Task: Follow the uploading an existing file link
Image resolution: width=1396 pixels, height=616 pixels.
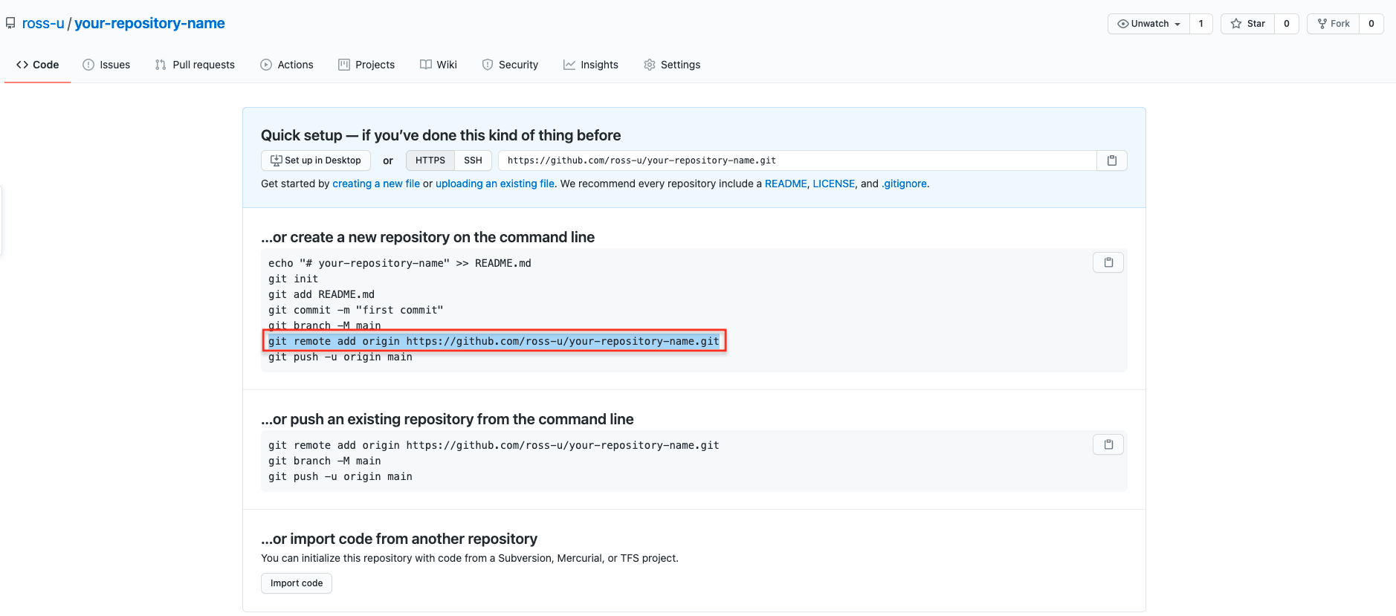Action: pos(495,184)
